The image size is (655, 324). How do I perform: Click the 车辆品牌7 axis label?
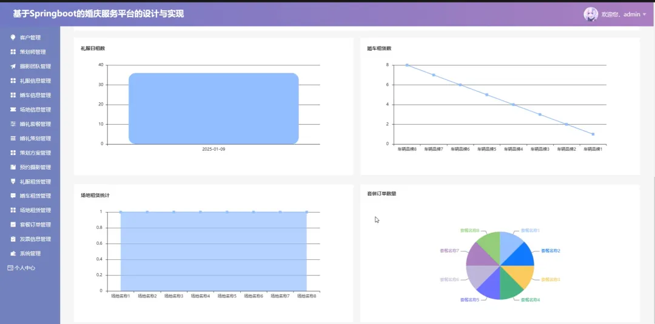coord(434,149)
